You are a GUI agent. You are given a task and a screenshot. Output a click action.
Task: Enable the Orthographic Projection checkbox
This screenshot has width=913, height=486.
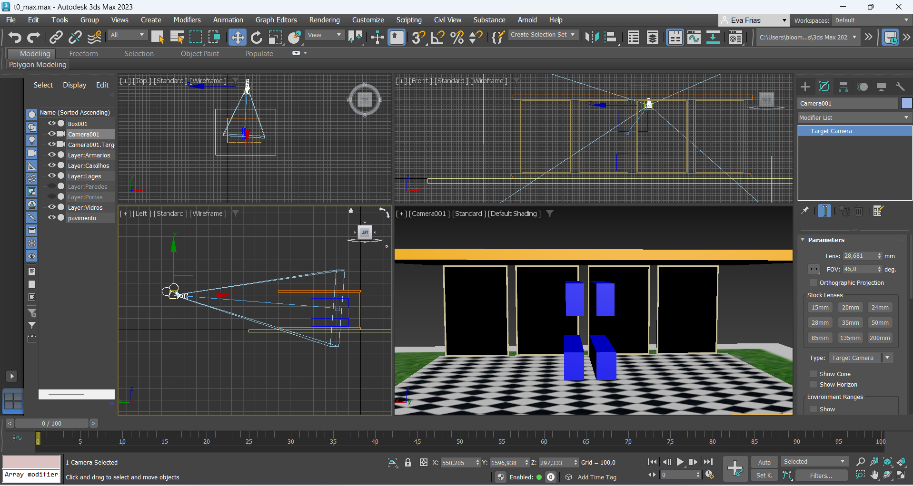point(814,282)
